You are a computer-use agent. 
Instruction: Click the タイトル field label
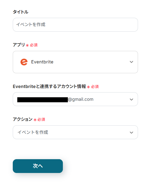point(21,12)
